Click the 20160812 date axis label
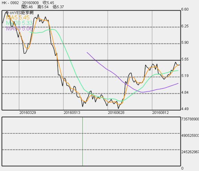Screen dimensions: 199x171 (160, 113)
